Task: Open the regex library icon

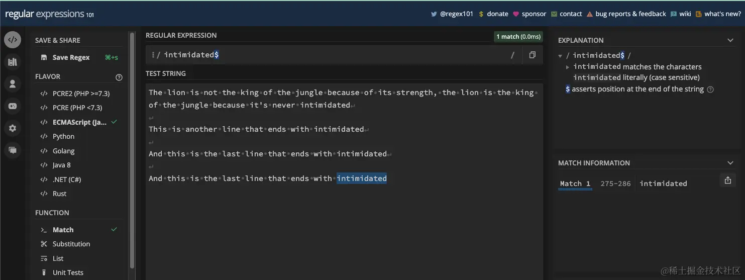Action: [x=13, y=62]
